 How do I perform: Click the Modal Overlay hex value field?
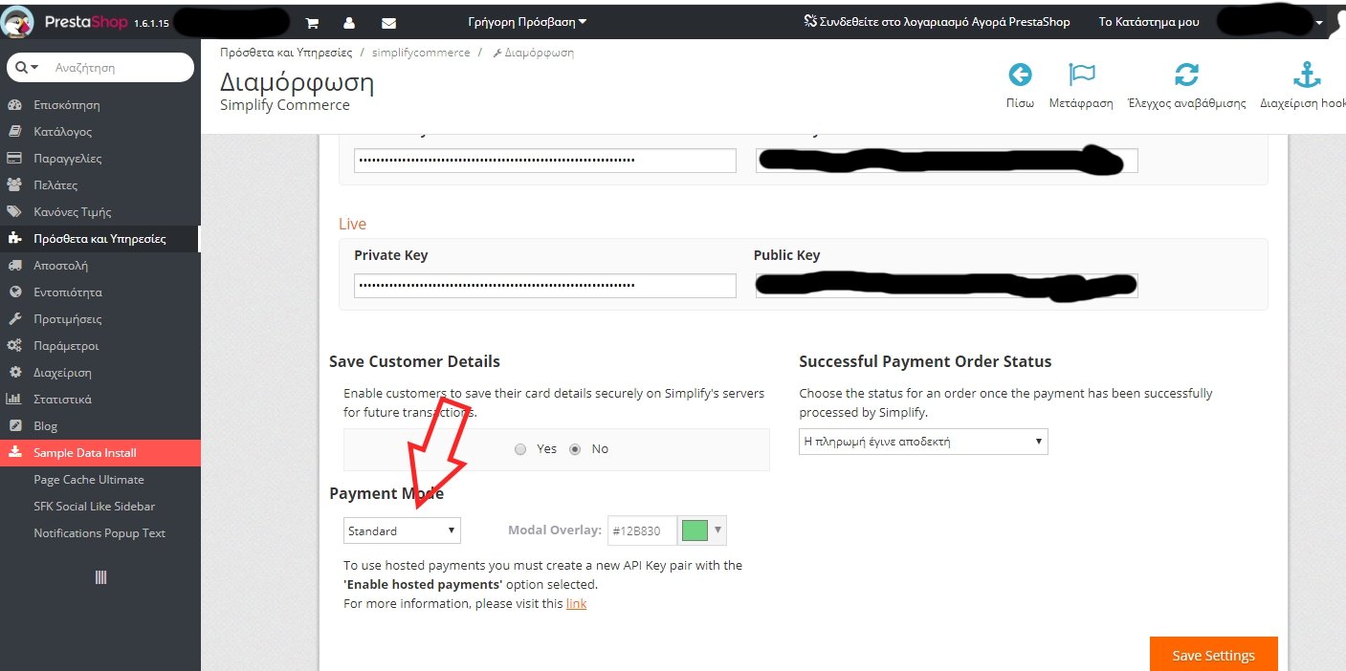tap(642, 530)
